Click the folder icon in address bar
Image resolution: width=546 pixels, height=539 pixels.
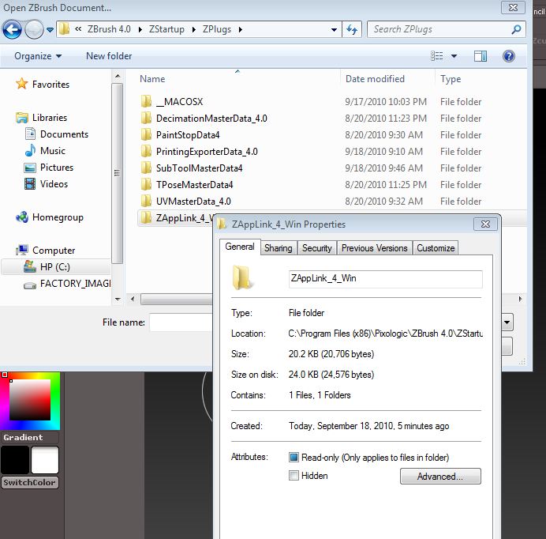pyautogui.click(x=64, y=29)
